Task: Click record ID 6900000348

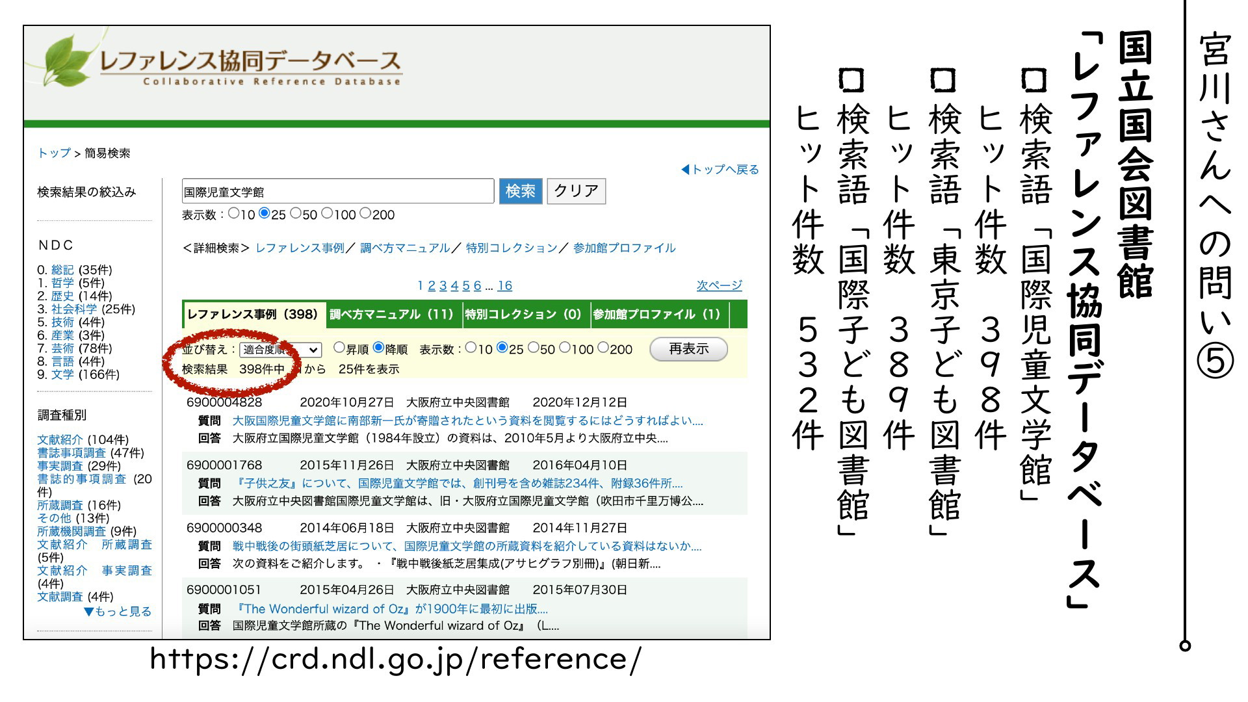Action: point(224,528)
